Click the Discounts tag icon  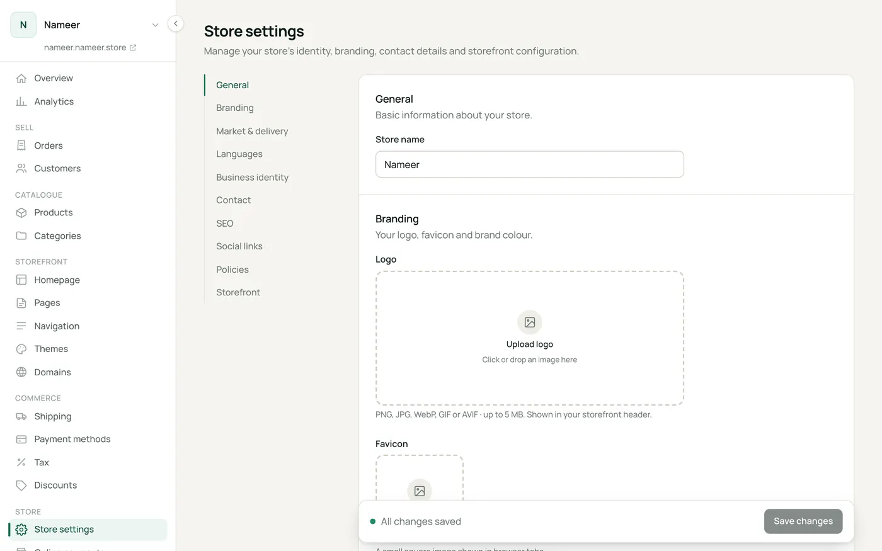(x=21, y=486)
